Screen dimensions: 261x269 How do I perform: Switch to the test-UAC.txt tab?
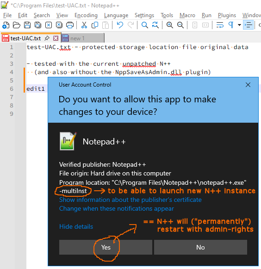pos(25,38)
